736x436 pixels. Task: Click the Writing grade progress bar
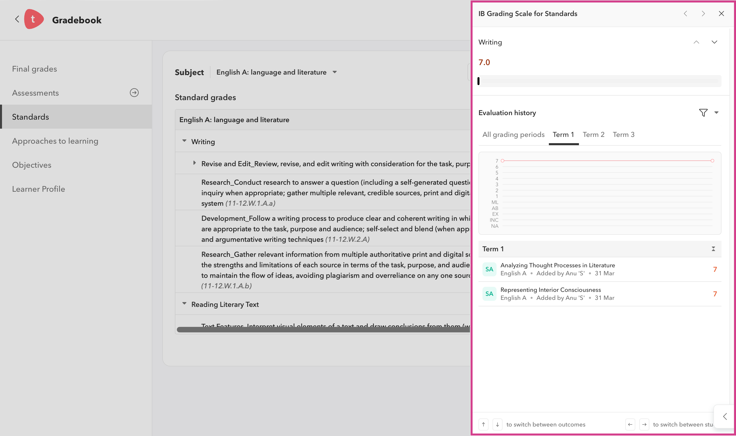(599, 81)
